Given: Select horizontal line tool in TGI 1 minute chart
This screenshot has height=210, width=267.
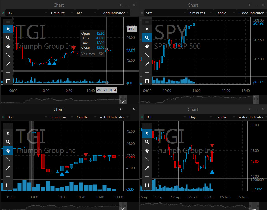Looking at the screenshot, I should pos(8,72).
